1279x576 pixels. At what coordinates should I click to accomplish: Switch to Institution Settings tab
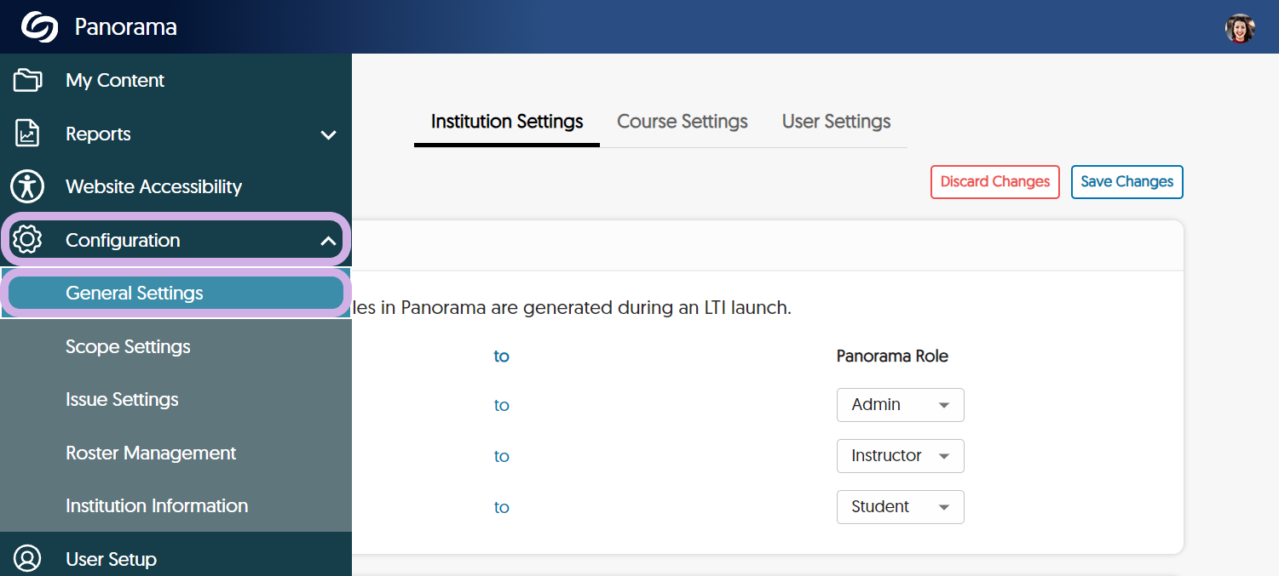click(507, 122)
